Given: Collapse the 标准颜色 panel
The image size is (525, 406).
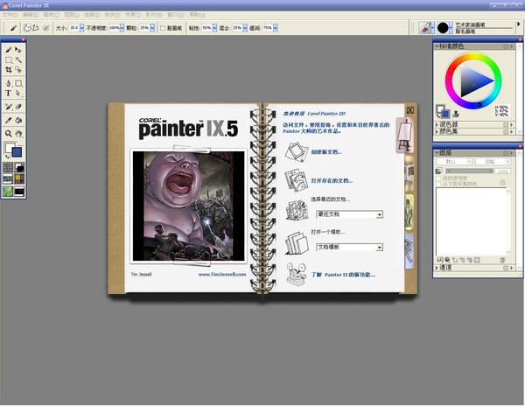Looking at the screenshot, I should pos(437,46).
